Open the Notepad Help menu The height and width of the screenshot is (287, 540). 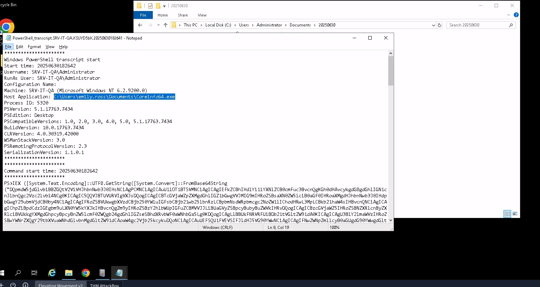pos(63,47)
